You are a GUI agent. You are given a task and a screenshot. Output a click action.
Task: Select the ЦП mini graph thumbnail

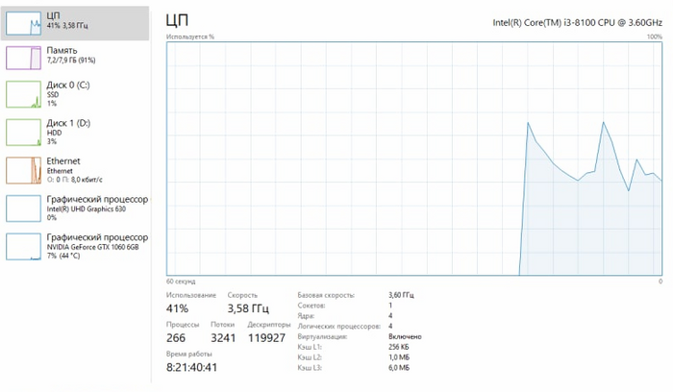[x=24, y=23]
